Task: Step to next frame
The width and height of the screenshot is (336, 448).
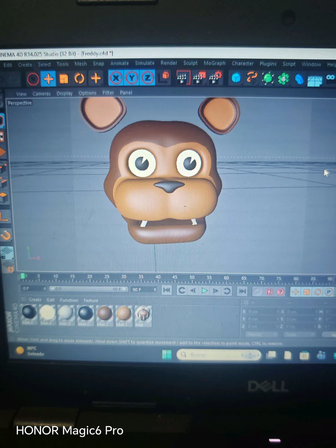Action: [216, 290]
